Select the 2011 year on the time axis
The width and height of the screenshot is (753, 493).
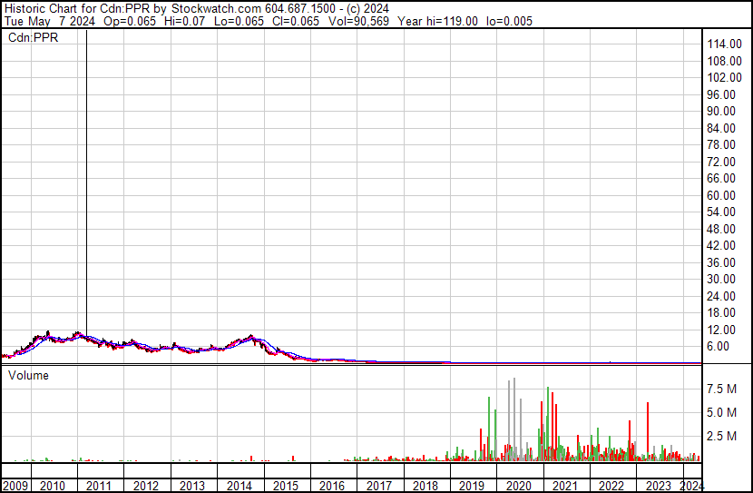(x=99, y=486)
